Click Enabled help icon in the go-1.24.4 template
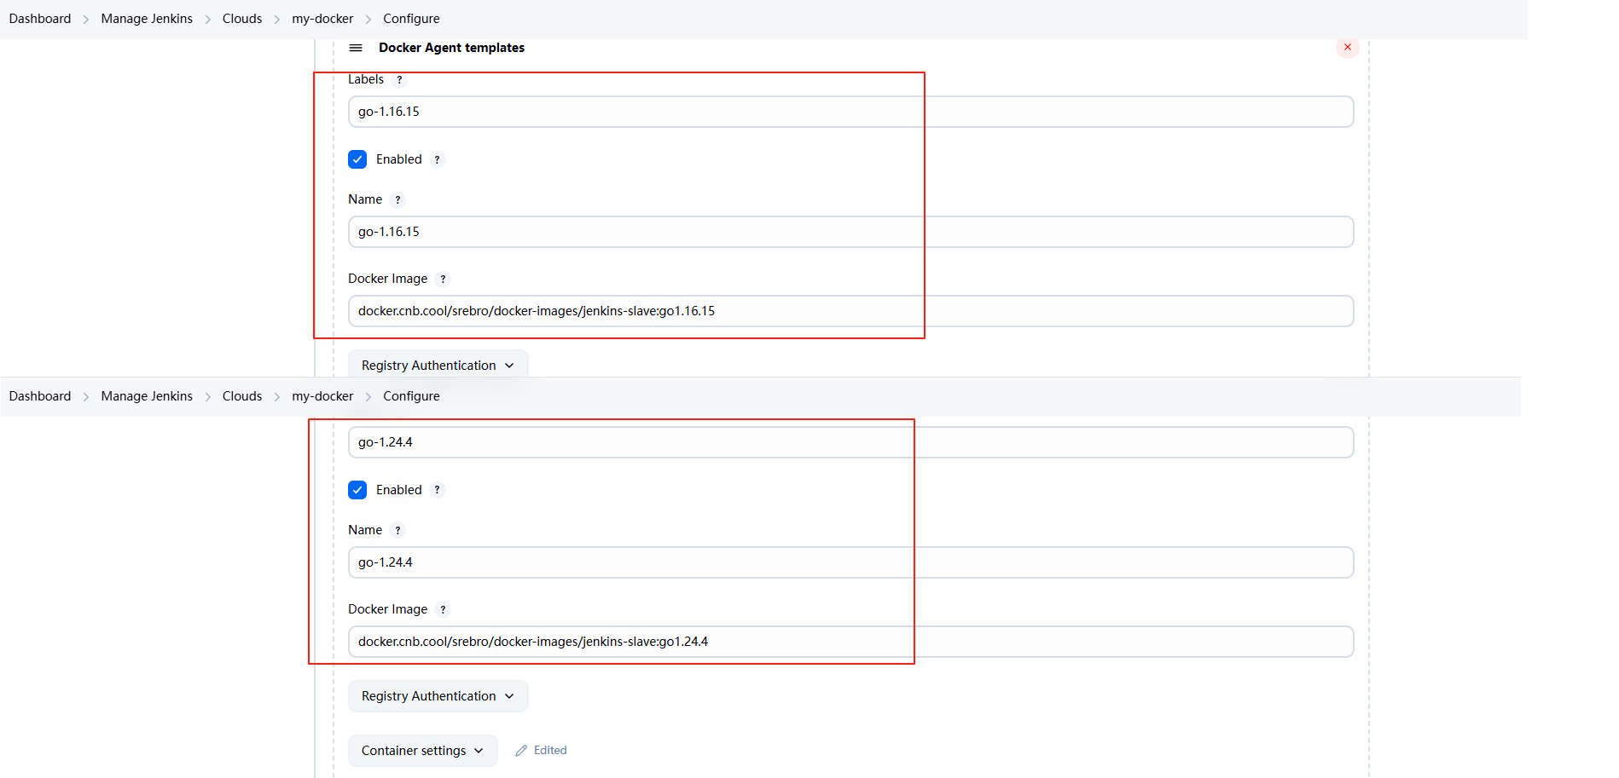 click(x=437, y=490)
